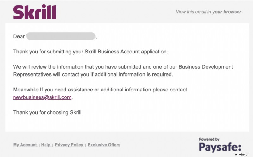Click the newbusiness@skrill.com email link
253x157 pixels.
point(42,97)
